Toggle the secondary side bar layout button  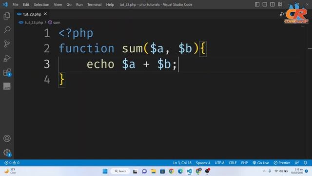[x=273, y=4]
